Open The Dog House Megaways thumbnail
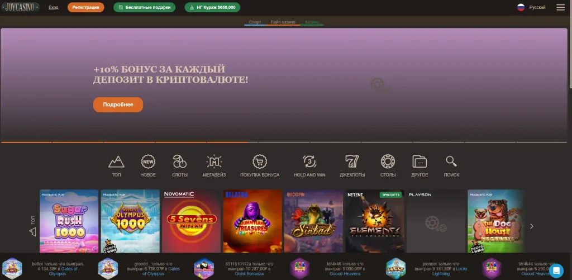This screenshot has height=280, width=572. pyautogui.click(x=497, y=221)
